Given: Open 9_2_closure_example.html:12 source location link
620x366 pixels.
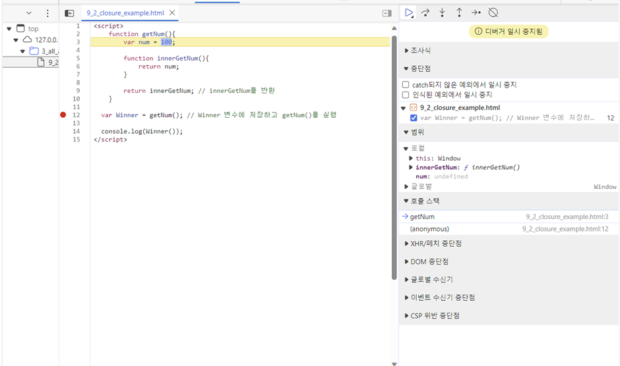Looking at the screenshot, I should 565,229.
